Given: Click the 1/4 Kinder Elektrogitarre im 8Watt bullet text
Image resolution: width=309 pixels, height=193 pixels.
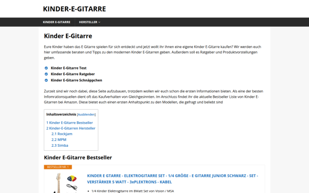Looking at the screenshot, I should pyautogui.click(x=133, y=191).
